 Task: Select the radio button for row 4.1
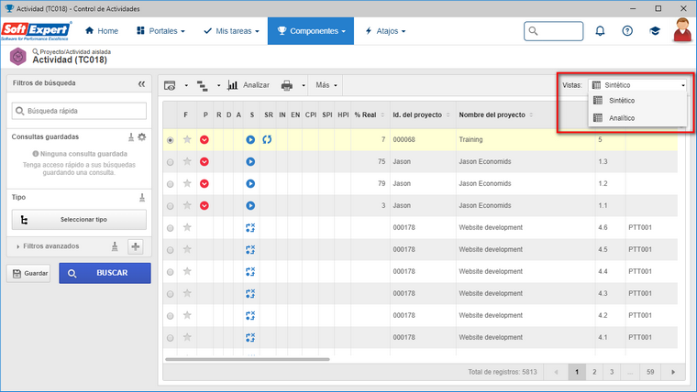point(171,338)
